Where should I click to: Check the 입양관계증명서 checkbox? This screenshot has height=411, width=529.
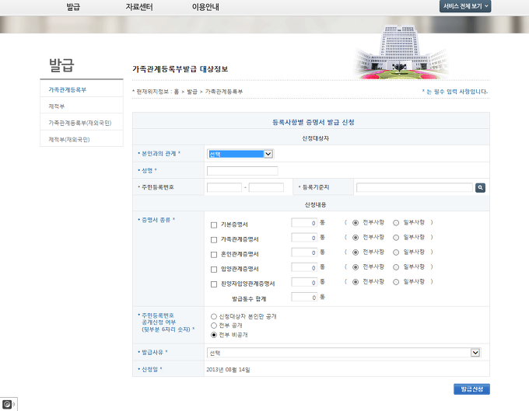click(214, 270)
